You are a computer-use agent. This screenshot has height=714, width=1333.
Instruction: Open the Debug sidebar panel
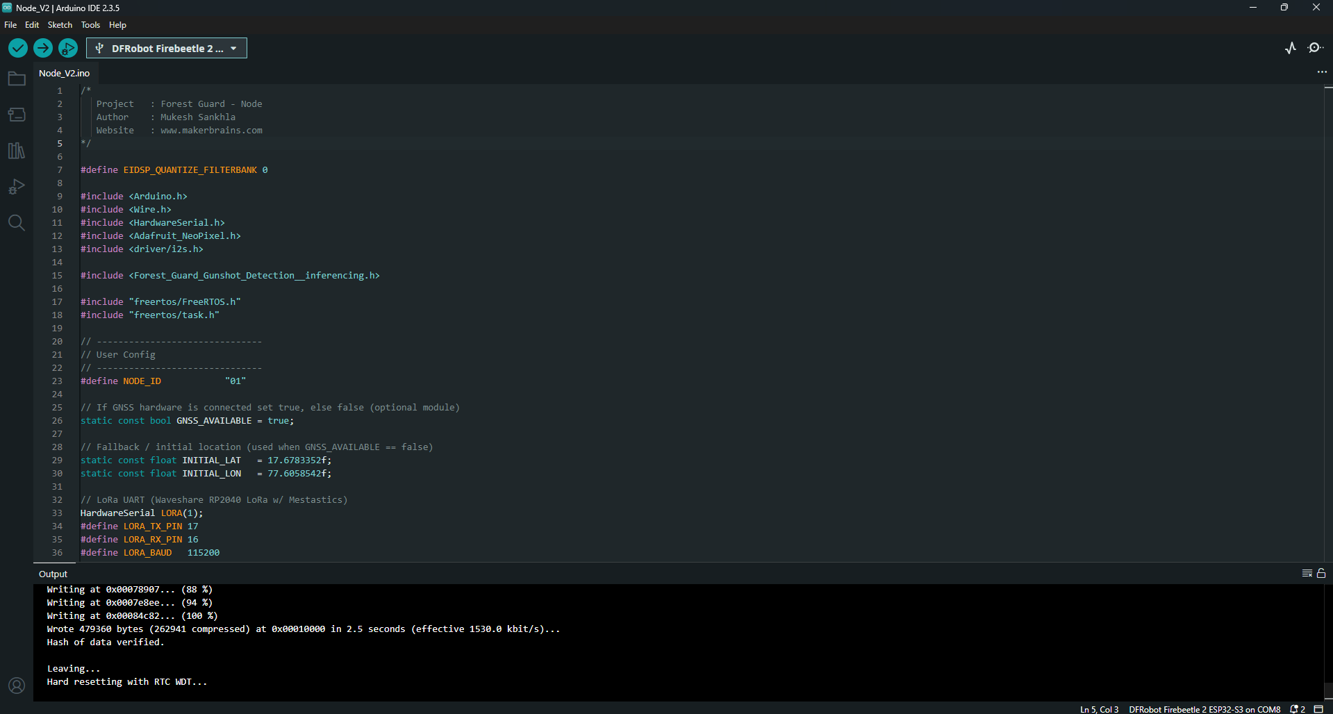(x=17, y=187)
